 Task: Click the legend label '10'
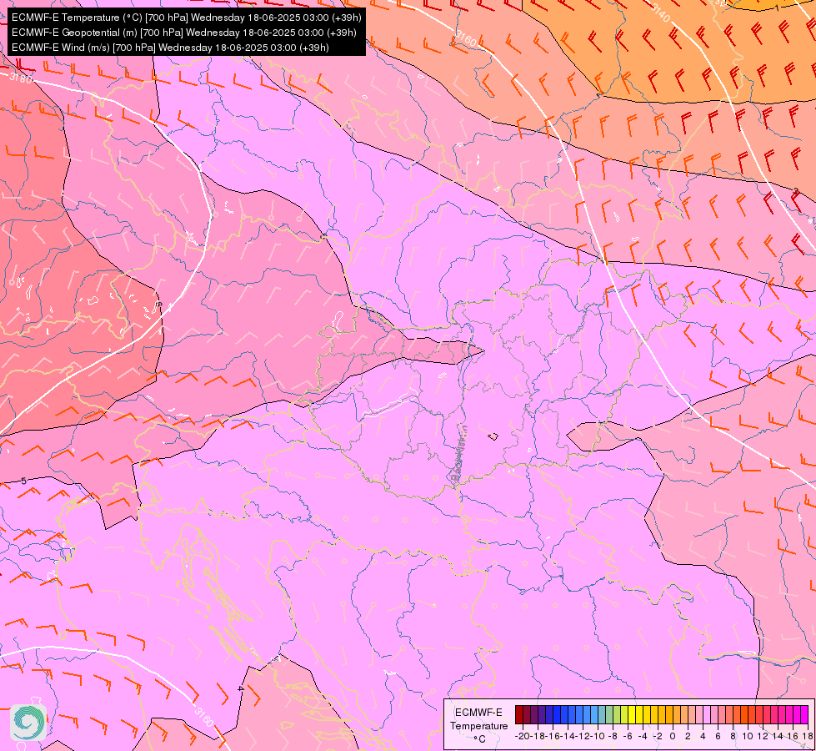coord(748,737)
